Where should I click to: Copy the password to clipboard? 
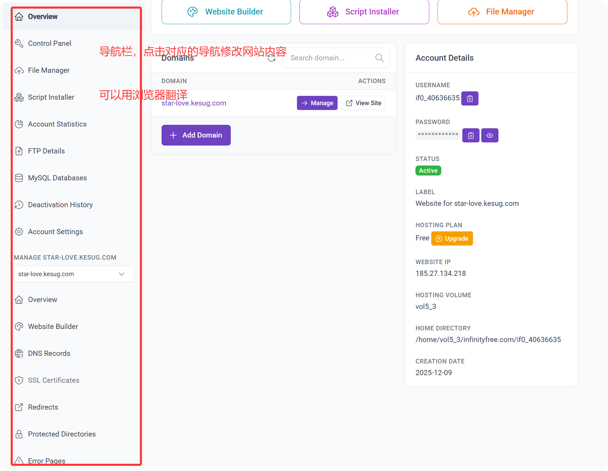(x=471, y=136)
